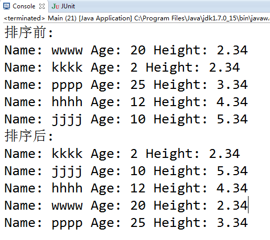270x240 pixels.
Task: Click the first hhhh Age 12 output line
Action: [126, 102]
